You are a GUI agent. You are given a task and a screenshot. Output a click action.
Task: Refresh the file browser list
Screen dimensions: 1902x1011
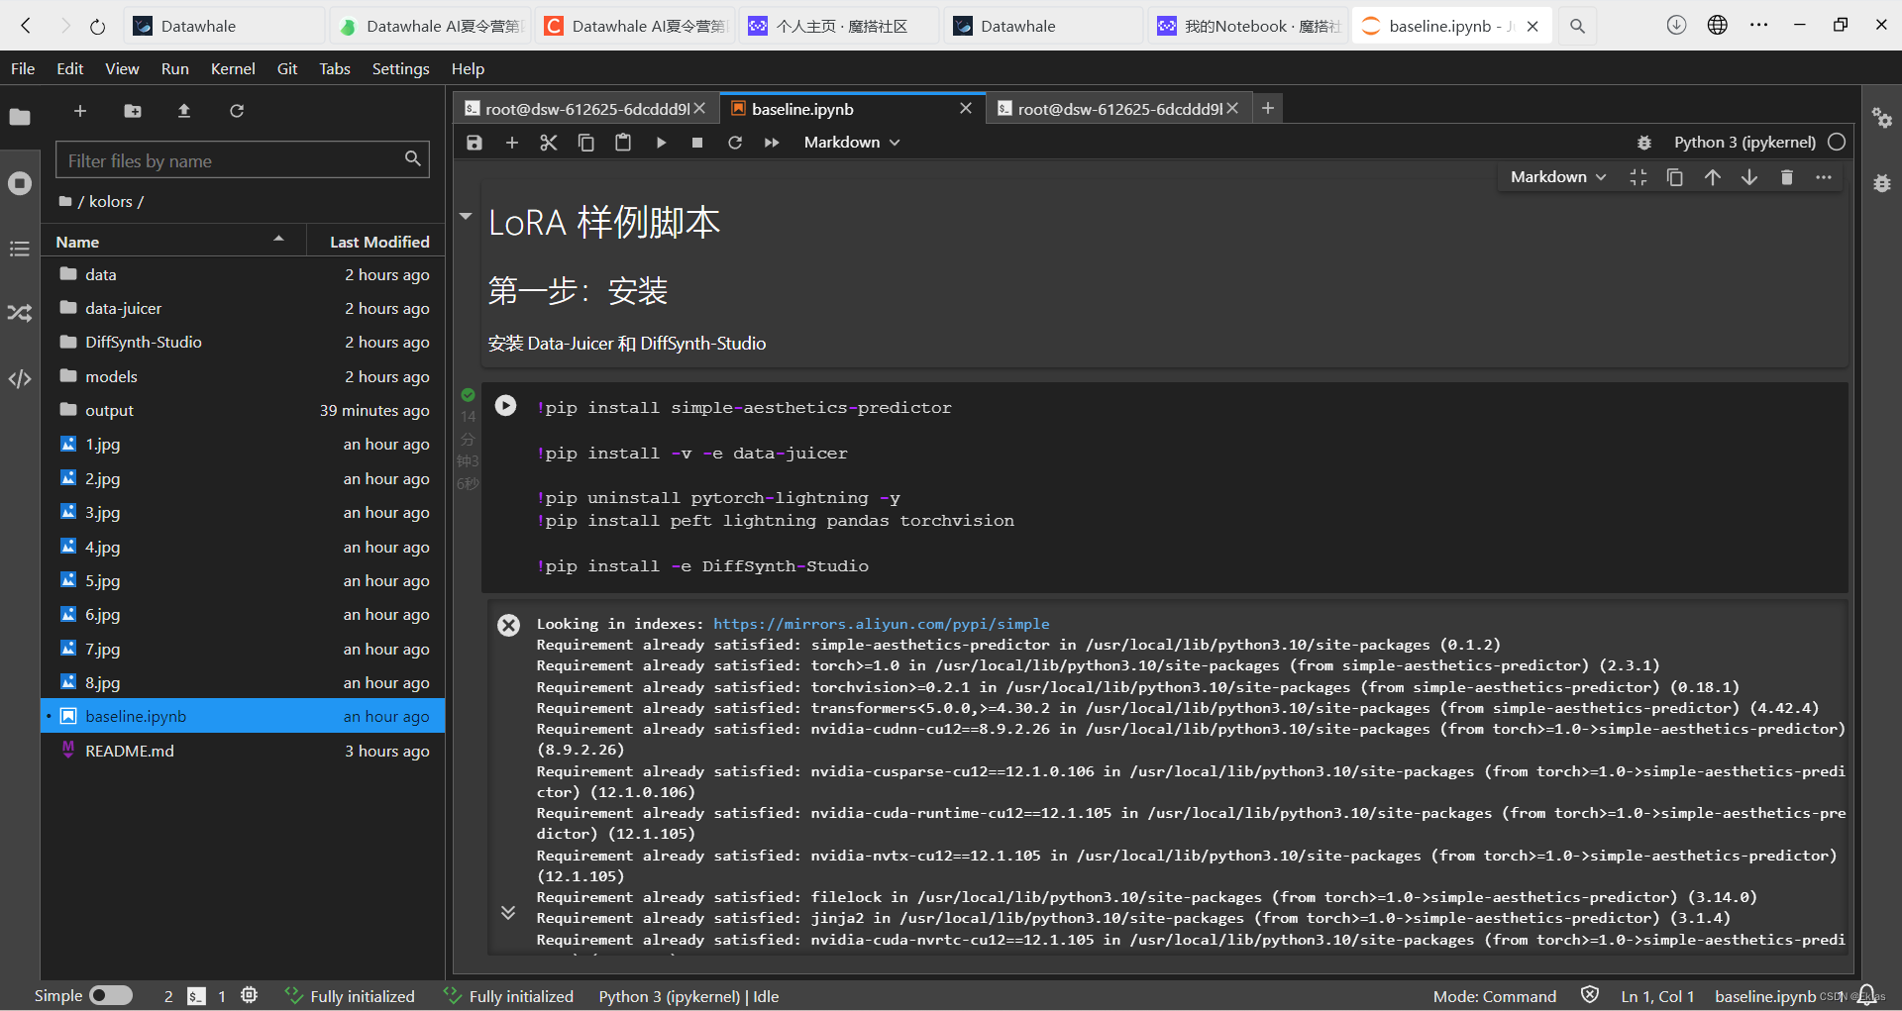pyautogui.click(x=237, y=111)
